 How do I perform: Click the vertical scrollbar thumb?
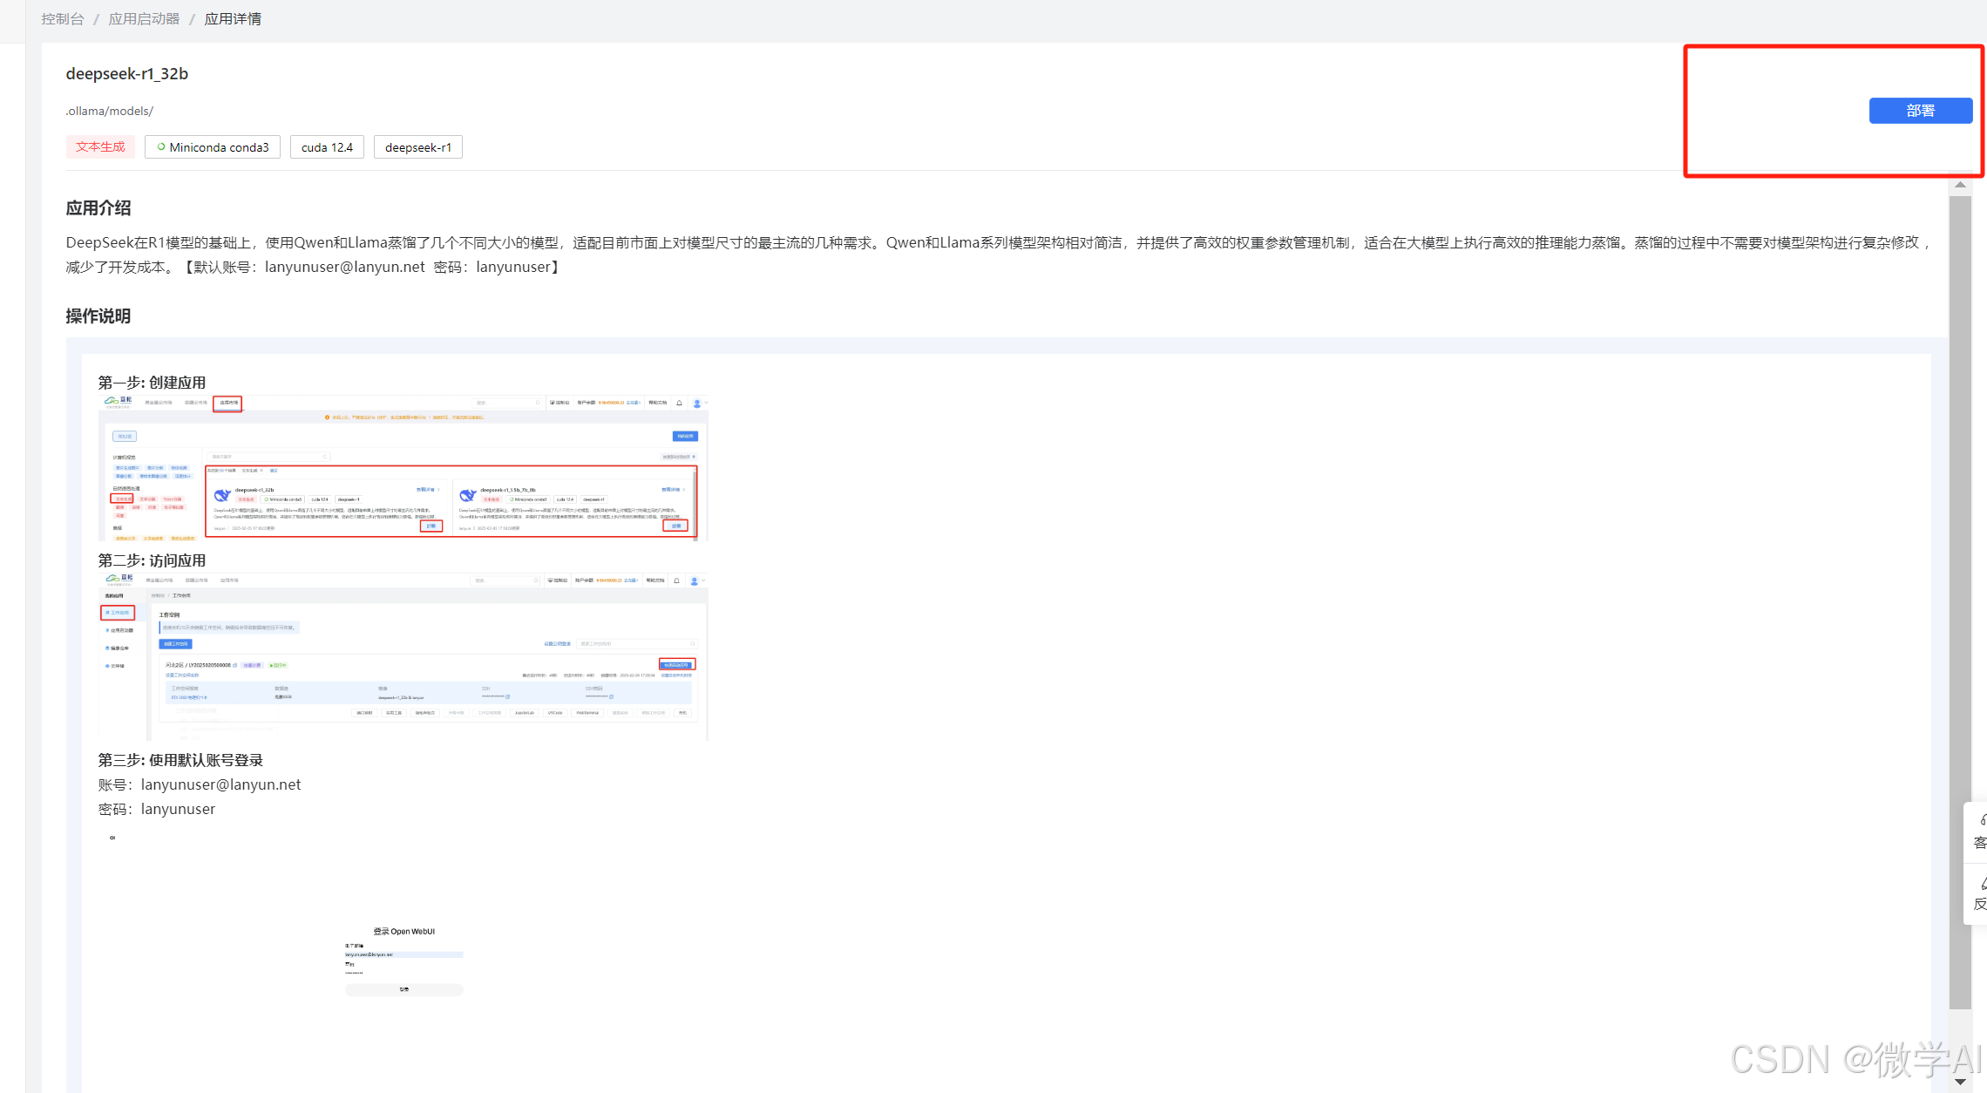(1960, 601)
